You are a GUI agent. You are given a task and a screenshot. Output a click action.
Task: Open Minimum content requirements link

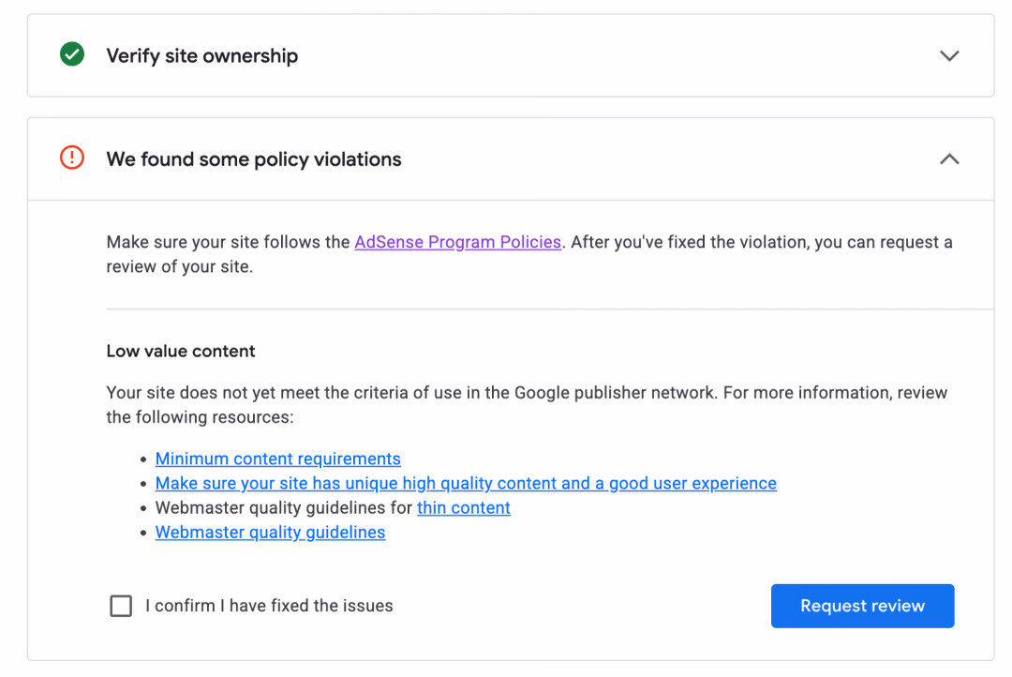click(x=278, y=459)
